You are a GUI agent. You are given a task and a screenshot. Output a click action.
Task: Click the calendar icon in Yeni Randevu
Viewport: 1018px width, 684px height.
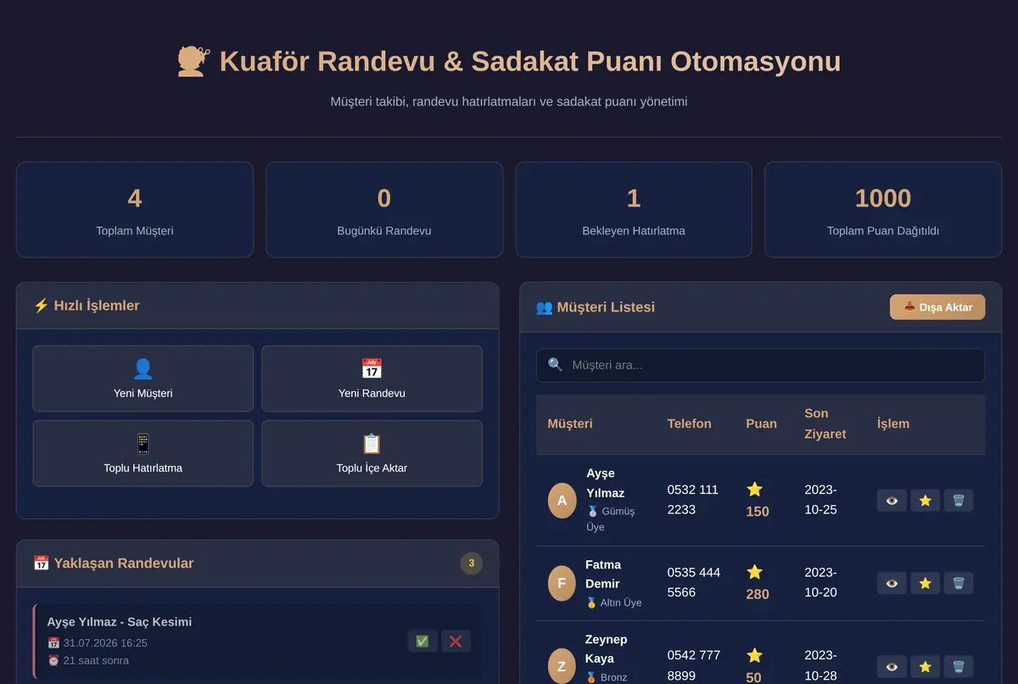click(x=372, y=368)
